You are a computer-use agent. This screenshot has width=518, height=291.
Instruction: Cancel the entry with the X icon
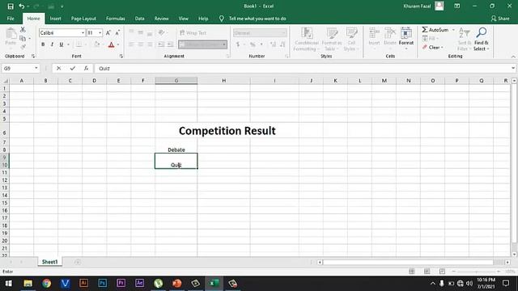[x=58, y=68]
